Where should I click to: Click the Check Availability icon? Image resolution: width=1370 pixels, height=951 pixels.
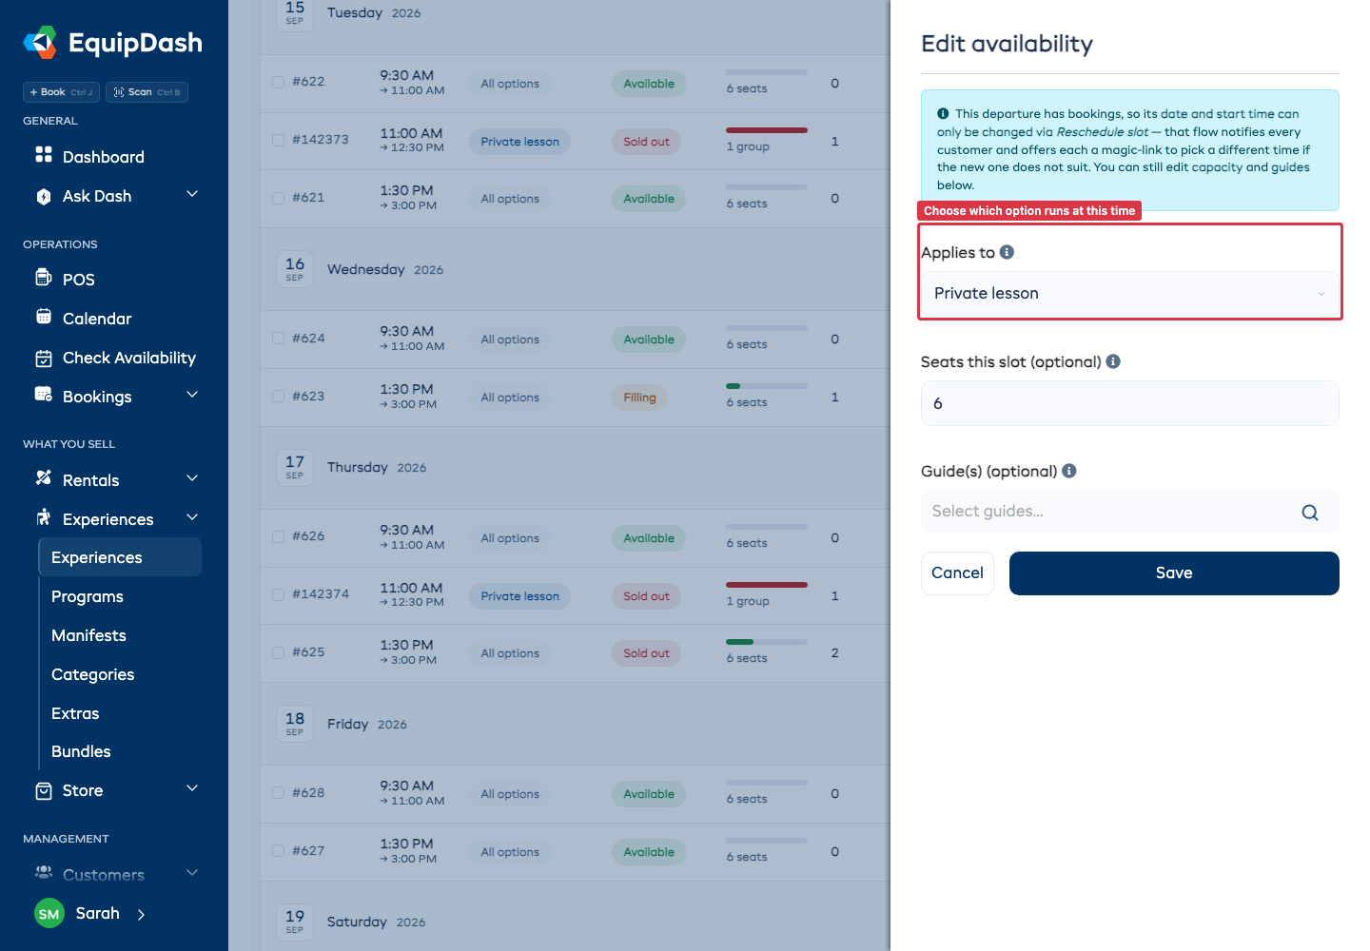44,359
